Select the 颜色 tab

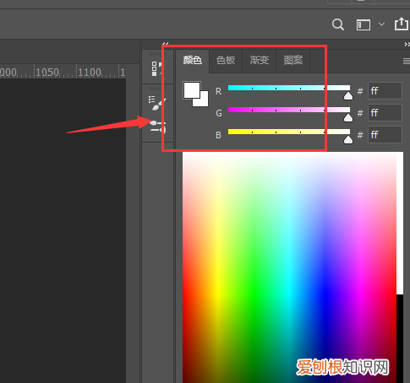click(193, 60)
